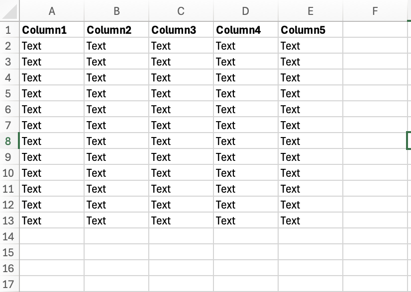The height and width of the screenshot is (292, 411).
Task: Select Text cell in D10
Action: click(246, 173)
